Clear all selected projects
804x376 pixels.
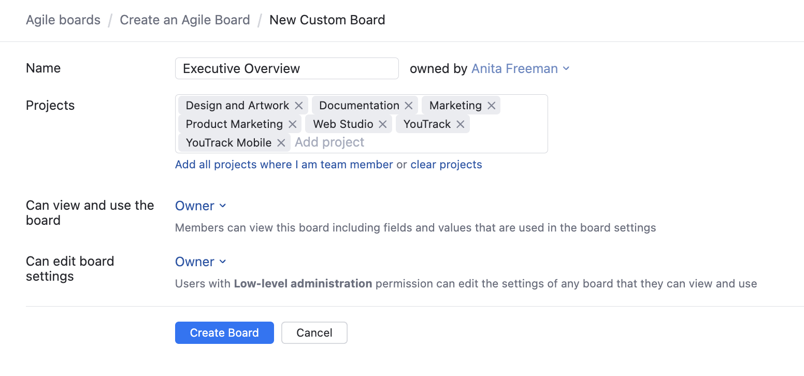click(446, 164)
